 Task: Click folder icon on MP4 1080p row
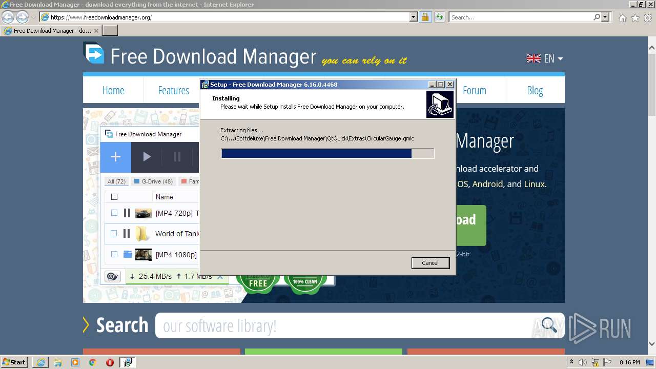click(128, 254)
